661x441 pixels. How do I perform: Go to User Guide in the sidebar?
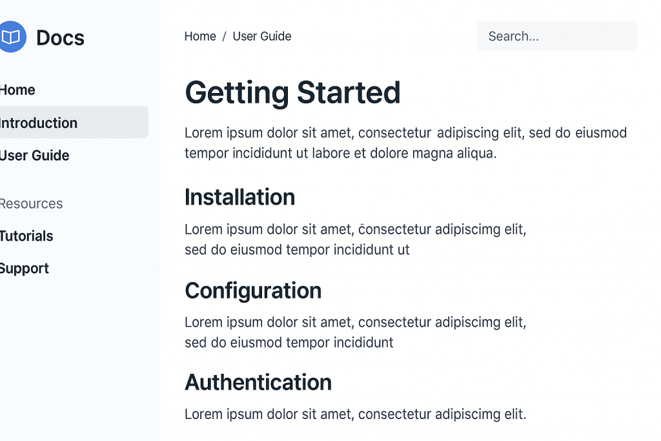(35, 156)
